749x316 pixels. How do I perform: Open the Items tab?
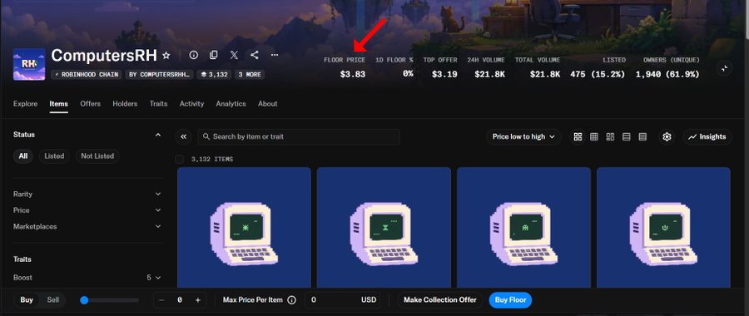(59, 104)
